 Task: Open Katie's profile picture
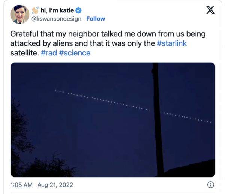(20, 14)
